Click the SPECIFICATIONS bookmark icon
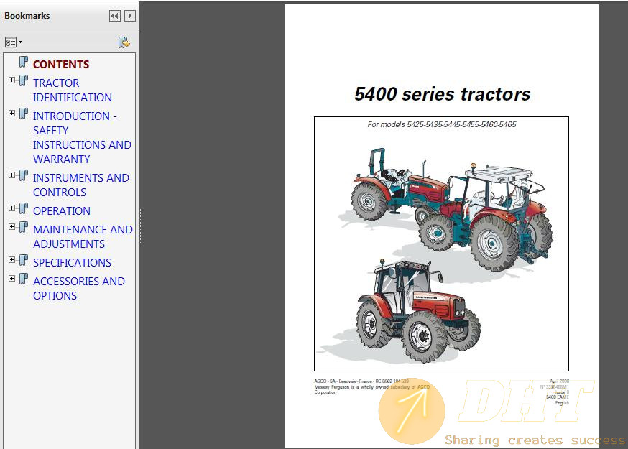628x449 pixels. pos(24,260)
